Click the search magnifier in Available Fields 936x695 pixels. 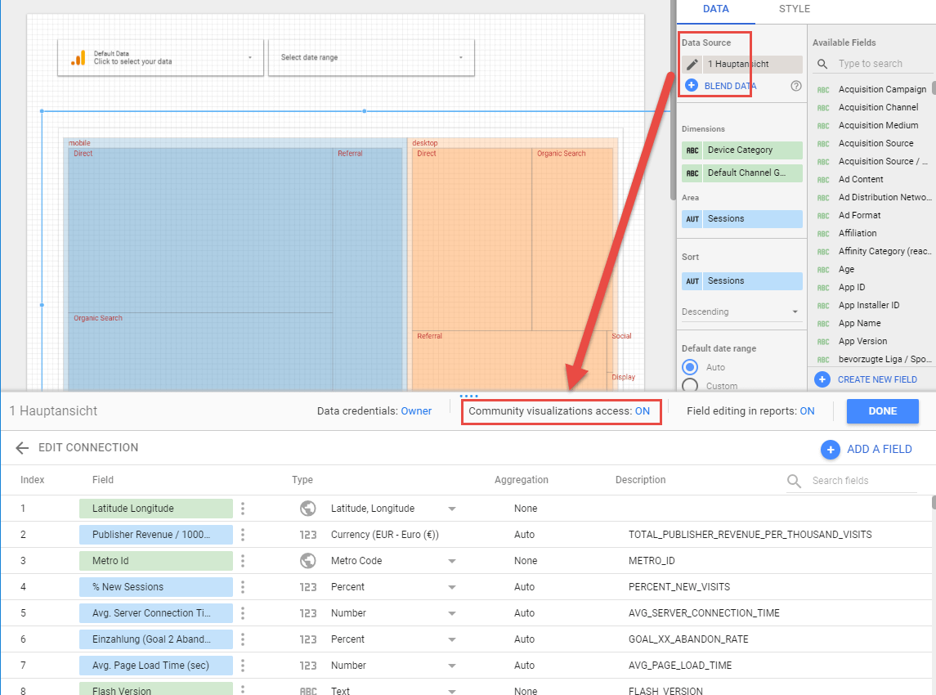pos(822,64)
